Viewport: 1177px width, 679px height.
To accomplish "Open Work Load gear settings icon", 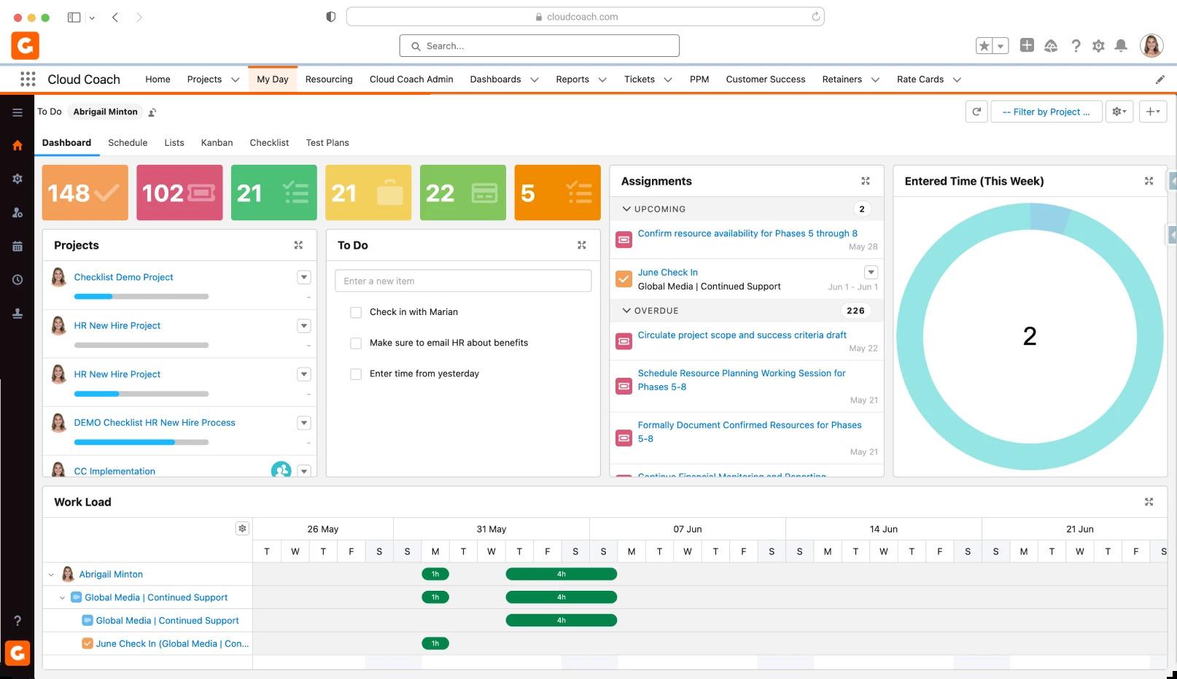I will click(x=243, y=528).
